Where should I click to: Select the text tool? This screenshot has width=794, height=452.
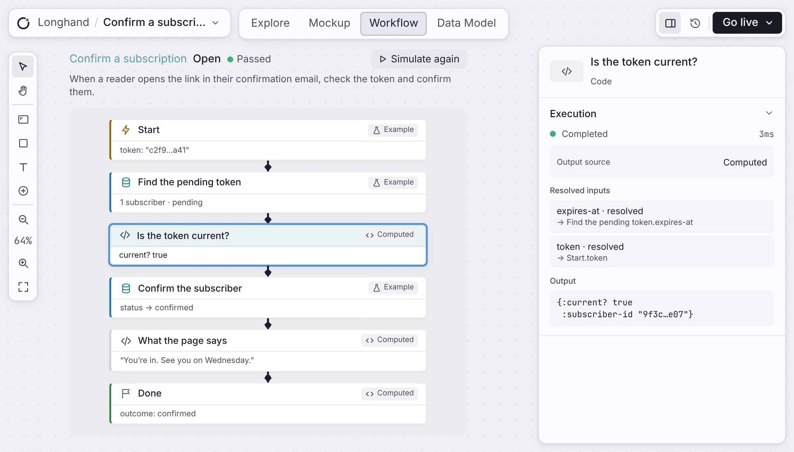point(23,167)
